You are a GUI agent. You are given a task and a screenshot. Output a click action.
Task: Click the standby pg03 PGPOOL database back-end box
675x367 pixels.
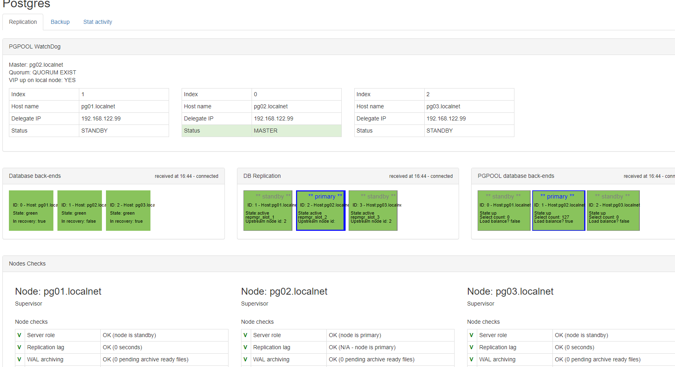tap(613, 210)
